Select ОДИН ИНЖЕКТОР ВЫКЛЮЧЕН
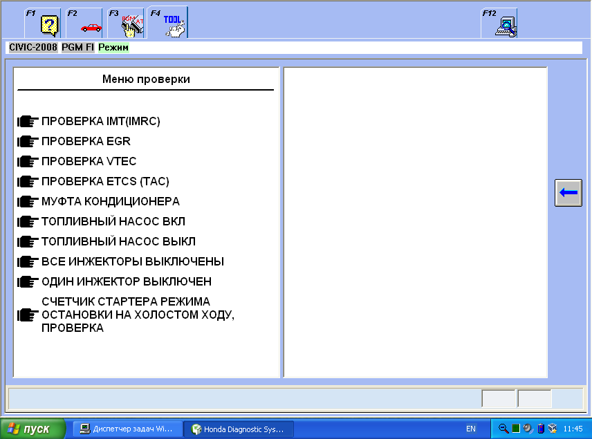Viewport: 592px width, 439px height. 127,281
